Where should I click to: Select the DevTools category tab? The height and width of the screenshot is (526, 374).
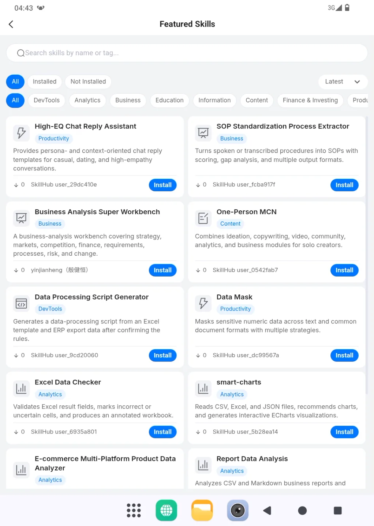pyautogui.click(x=46, y=100)
